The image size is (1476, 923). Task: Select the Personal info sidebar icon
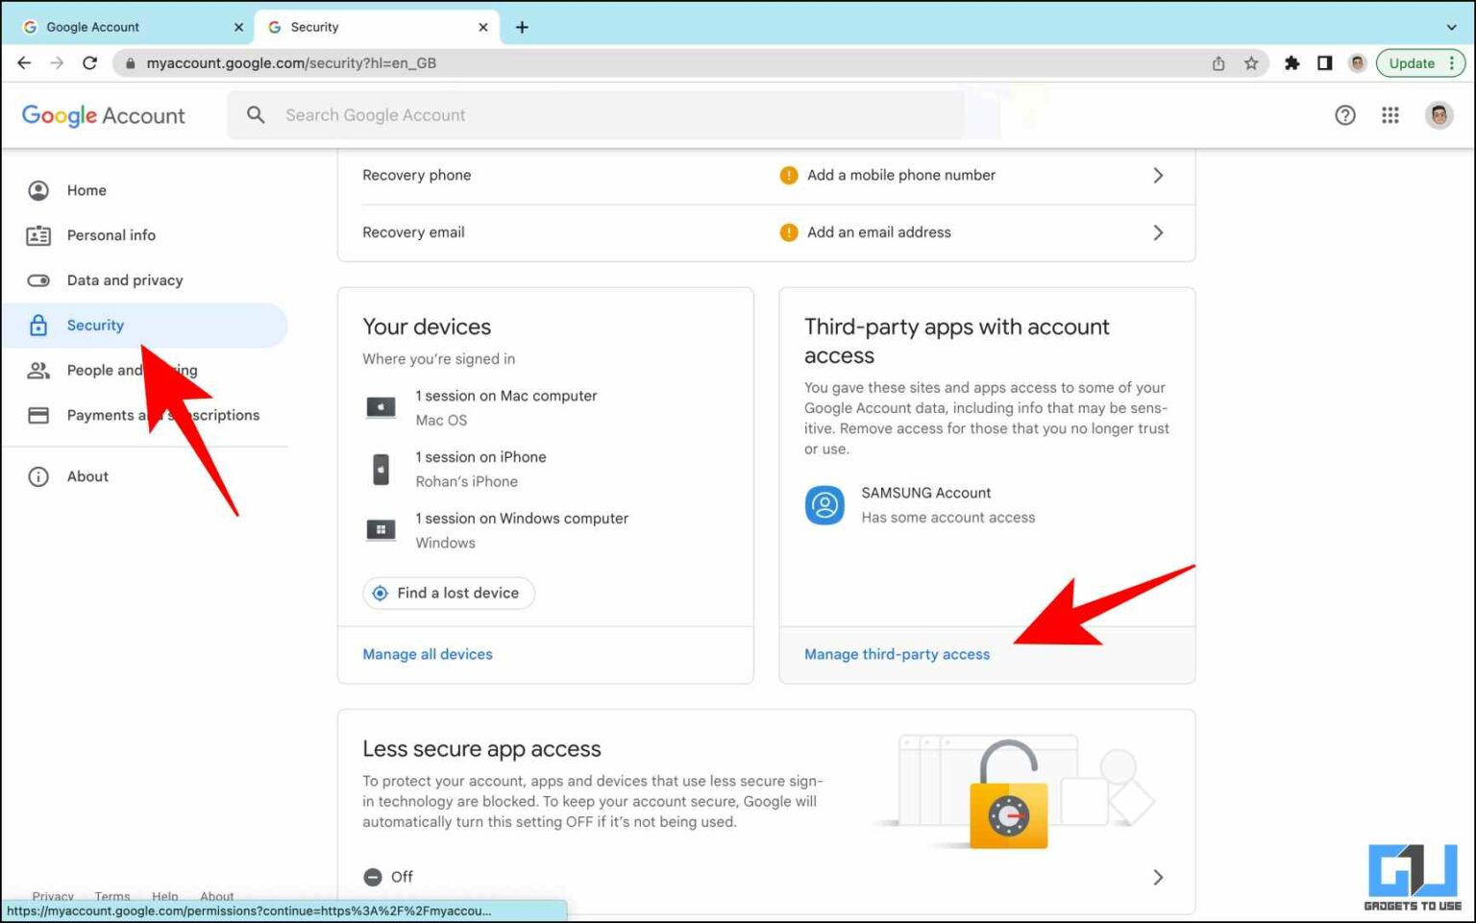click(37, 235)
